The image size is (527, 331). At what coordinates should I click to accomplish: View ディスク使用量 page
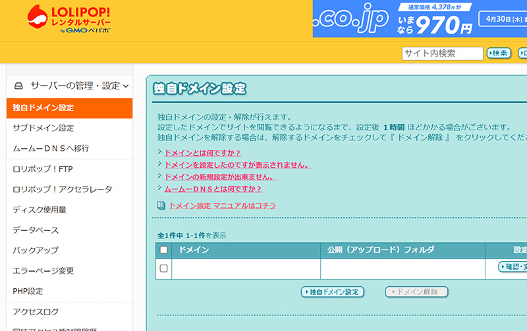(39, 209)
